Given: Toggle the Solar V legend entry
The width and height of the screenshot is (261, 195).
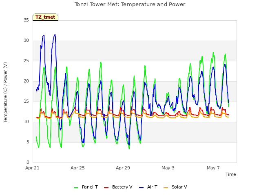Looking at the screenshot, I should pyautogui.click(x=175, y=187).
